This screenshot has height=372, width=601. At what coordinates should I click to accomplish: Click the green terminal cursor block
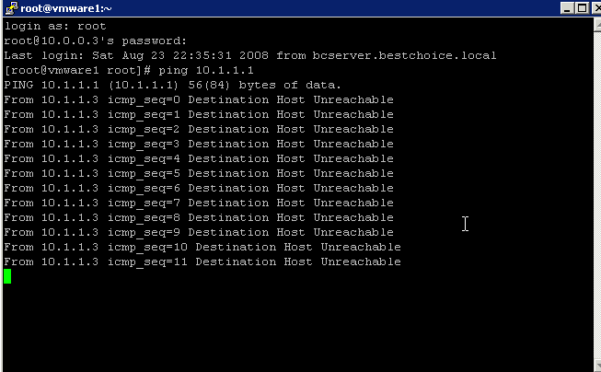pos(7,276)
